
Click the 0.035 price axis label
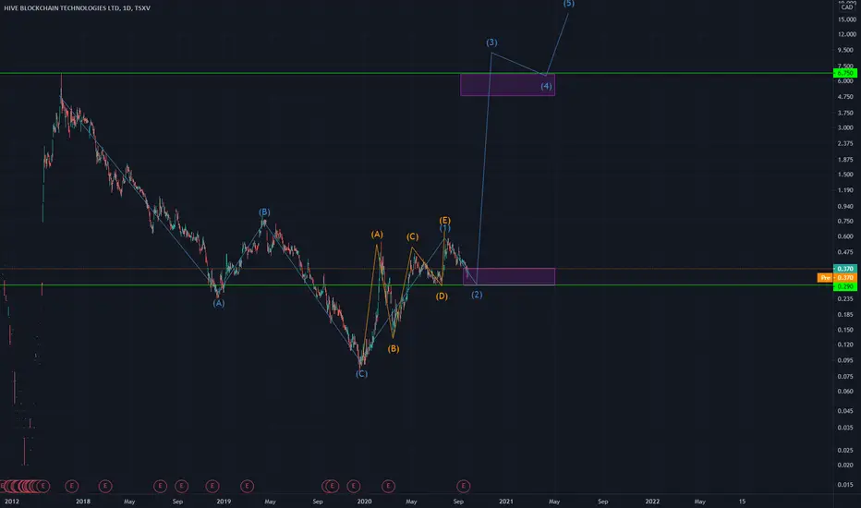pyautogui.click(x=845, y=428)
